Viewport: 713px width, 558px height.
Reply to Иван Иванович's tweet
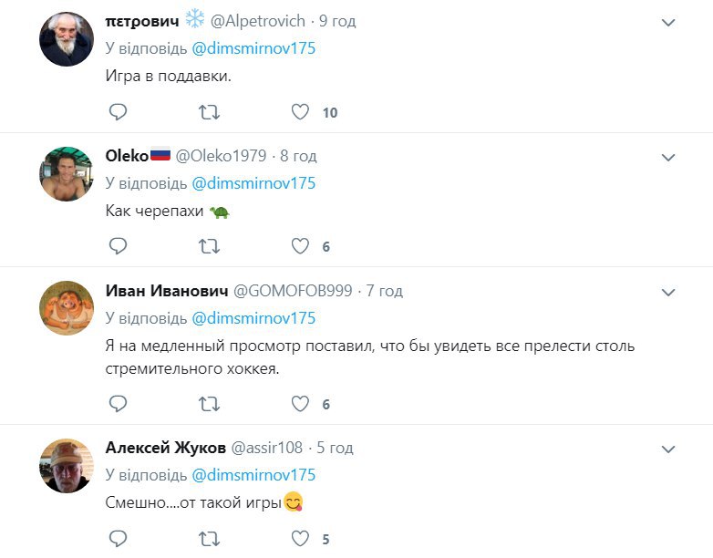tap(118, 404)
